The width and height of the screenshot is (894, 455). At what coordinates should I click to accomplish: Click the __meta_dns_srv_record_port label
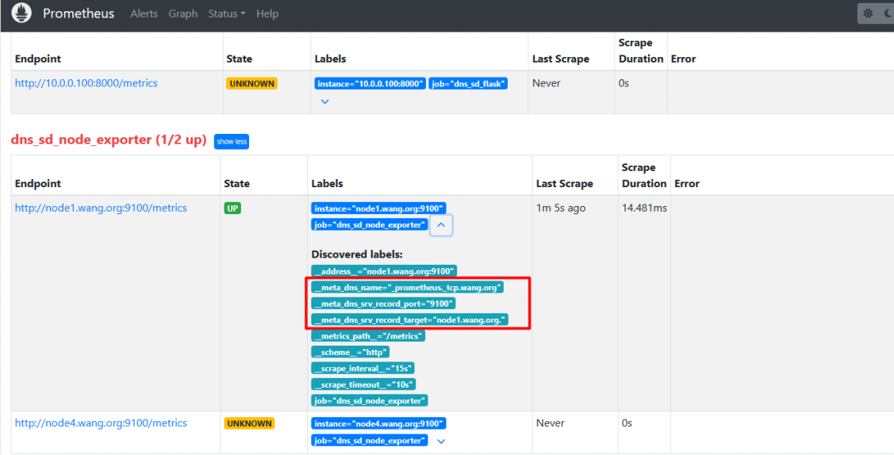pos(383,304)
